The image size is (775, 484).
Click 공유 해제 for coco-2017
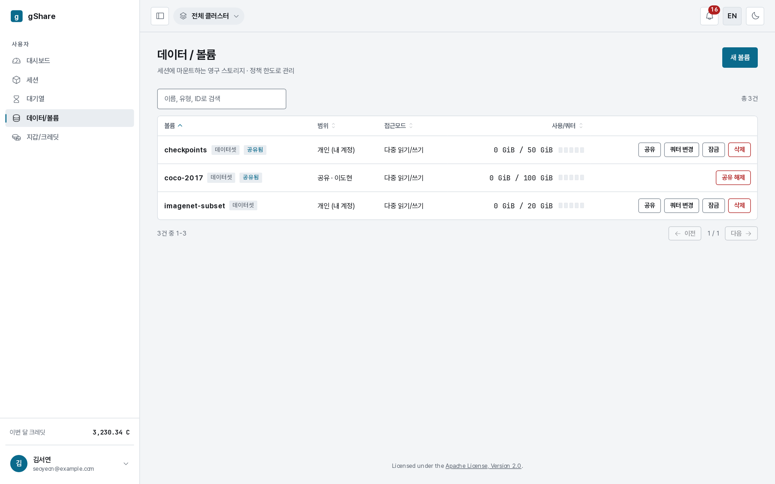click(x=733, y=178)
